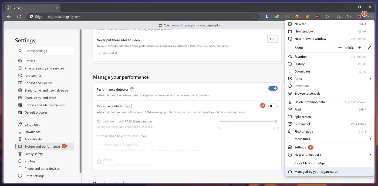
Task: Open the three-dot Settings and more menu
Action: (x=370, y=16)
